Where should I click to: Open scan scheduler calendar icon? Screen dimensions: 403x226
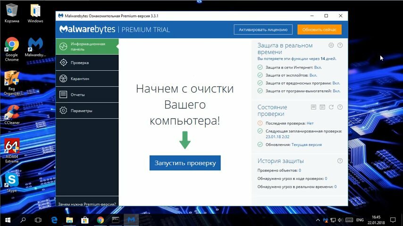(x=322, y=107)
